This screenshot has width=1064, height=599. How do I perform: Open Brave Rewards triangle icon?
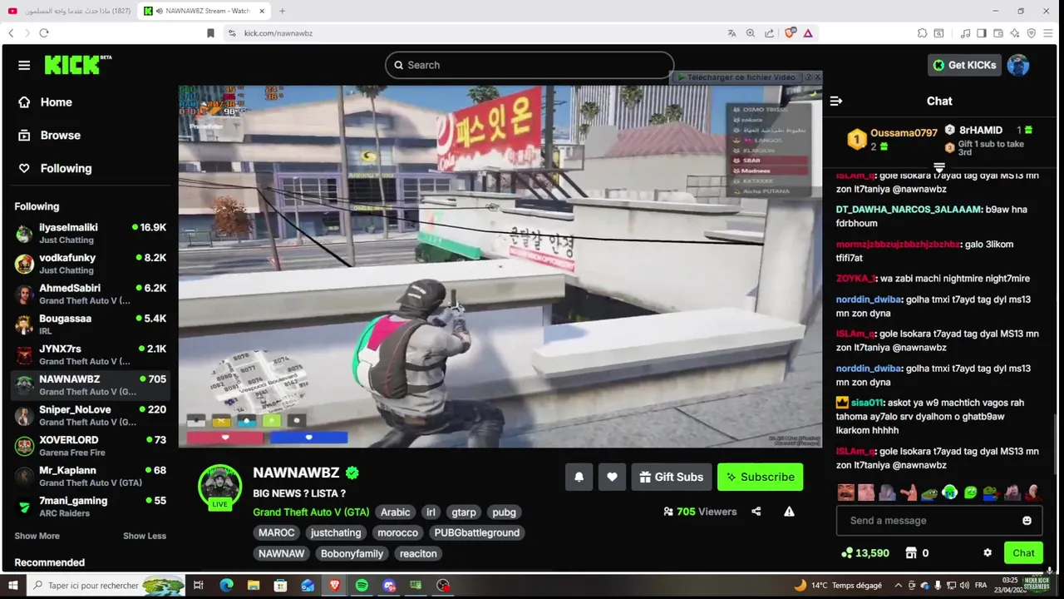coord(808,33)
